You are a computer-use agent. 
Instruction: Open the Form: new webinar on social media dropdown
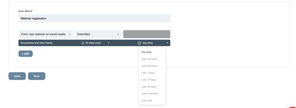pos(46,34)
